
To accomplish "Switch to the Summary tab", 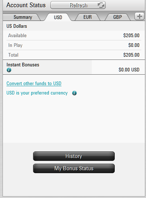I will 23,17.
